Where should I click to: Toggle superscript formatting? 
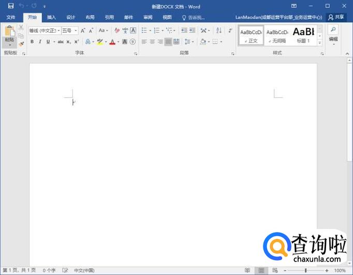(x=77, y=41)
